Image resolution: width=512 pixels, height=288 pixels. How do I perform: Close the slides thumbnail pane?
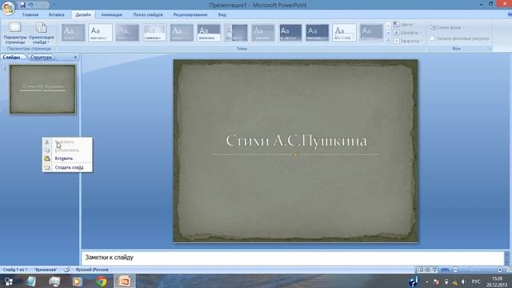pos(75,57)
